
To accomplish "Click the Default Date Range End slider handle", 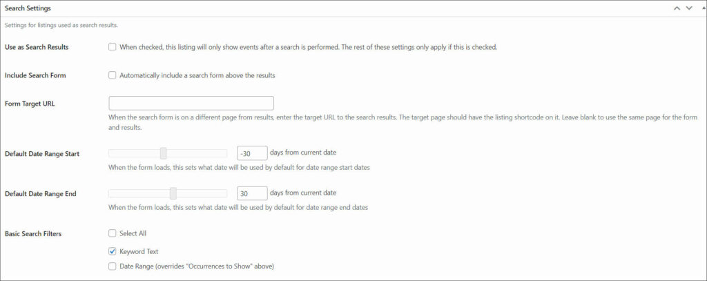I will [173, 193].
